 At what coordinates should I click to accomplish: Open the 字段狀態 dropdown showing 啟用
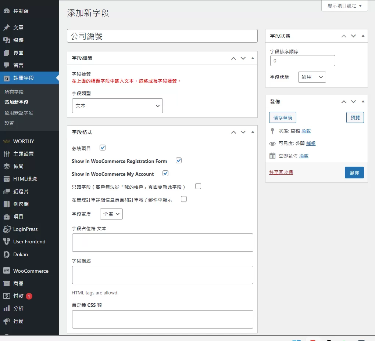(x=312, y=77)
